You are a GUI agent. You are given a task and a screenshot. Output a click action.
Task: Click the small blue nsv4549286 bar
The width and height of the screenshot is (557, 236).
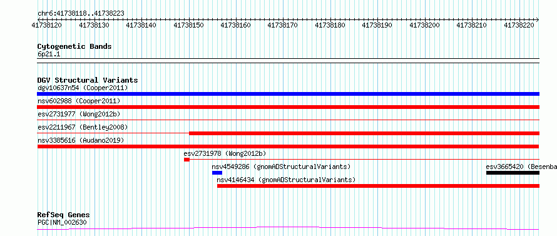click(217, 173)
